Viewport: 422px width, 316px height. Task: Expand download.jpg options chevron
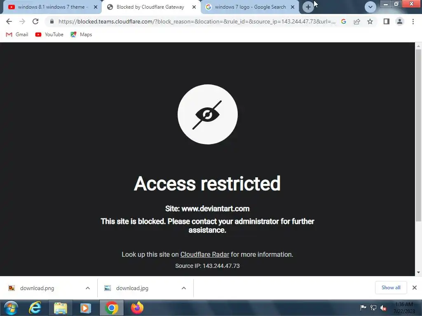(184, 288)
